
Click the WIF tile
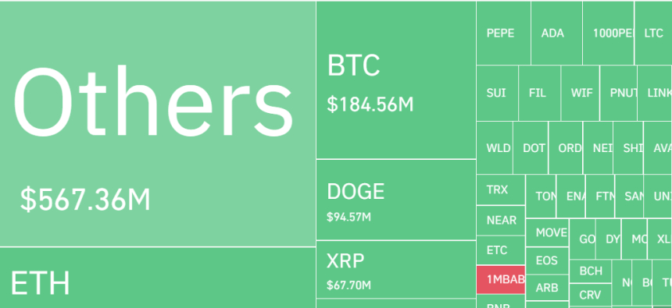pos(581,94)
